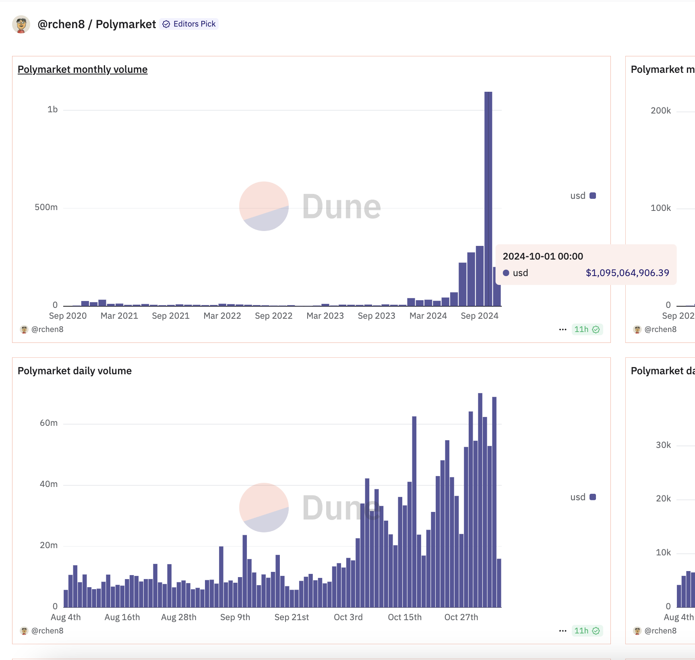
Task: Click the Editors Pick badge
Action: pyautogui.click(x=189, y=24)
